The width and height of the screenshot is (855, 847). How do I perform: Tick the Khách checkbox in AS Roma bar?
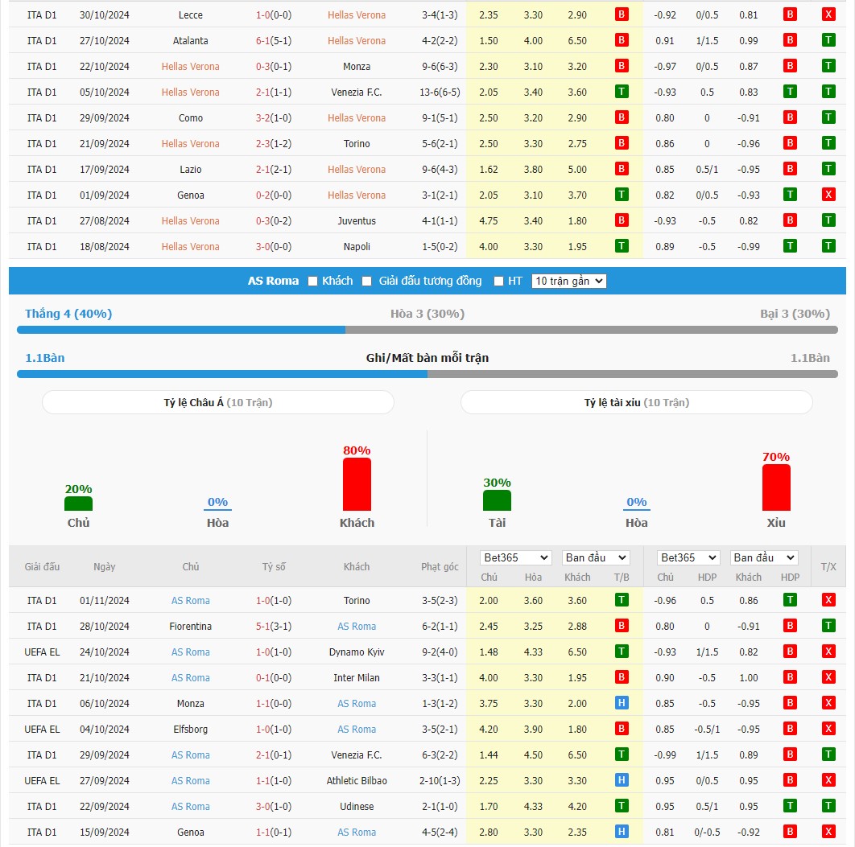pos(312,281)
